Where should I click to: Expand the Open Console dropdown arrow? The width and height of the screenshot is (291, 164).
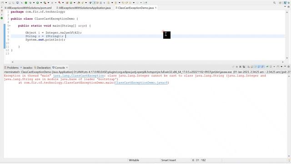click(x=281, y=67)
